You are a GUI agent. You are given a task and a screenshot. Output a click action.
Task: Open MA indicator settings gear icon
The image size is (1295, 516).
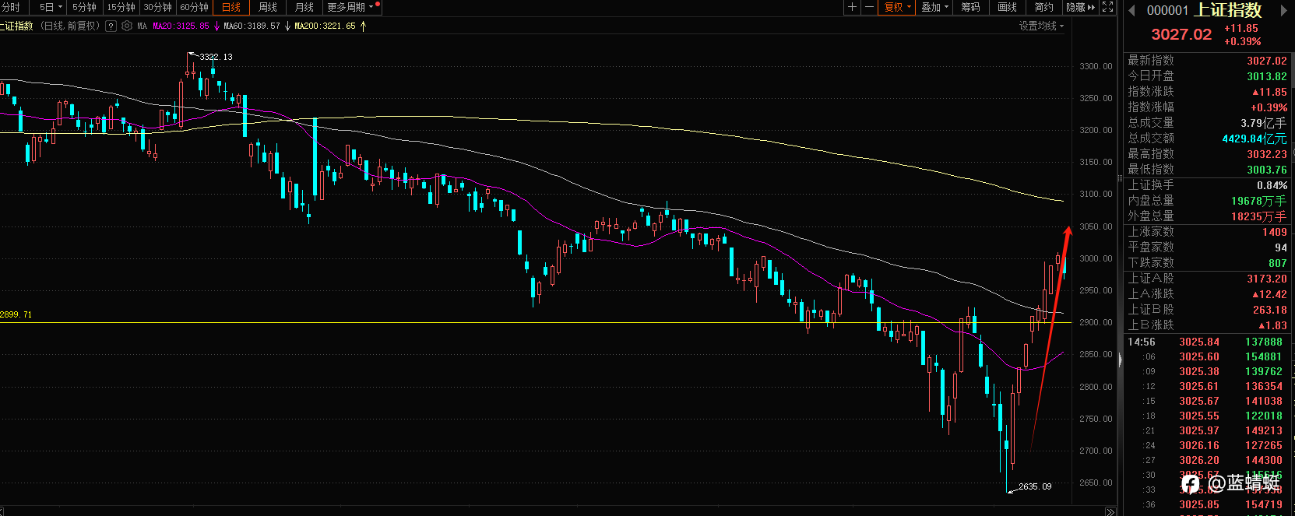[127, 26]
